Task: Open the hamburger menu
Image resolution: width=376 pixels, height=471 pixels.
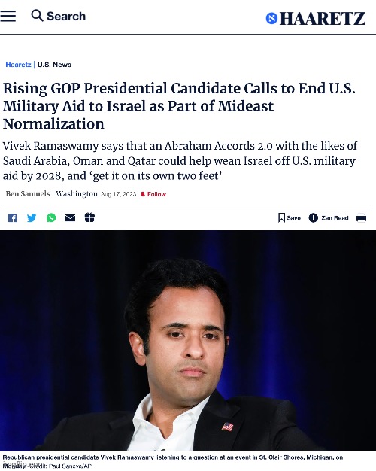Action: click(8, 16)
